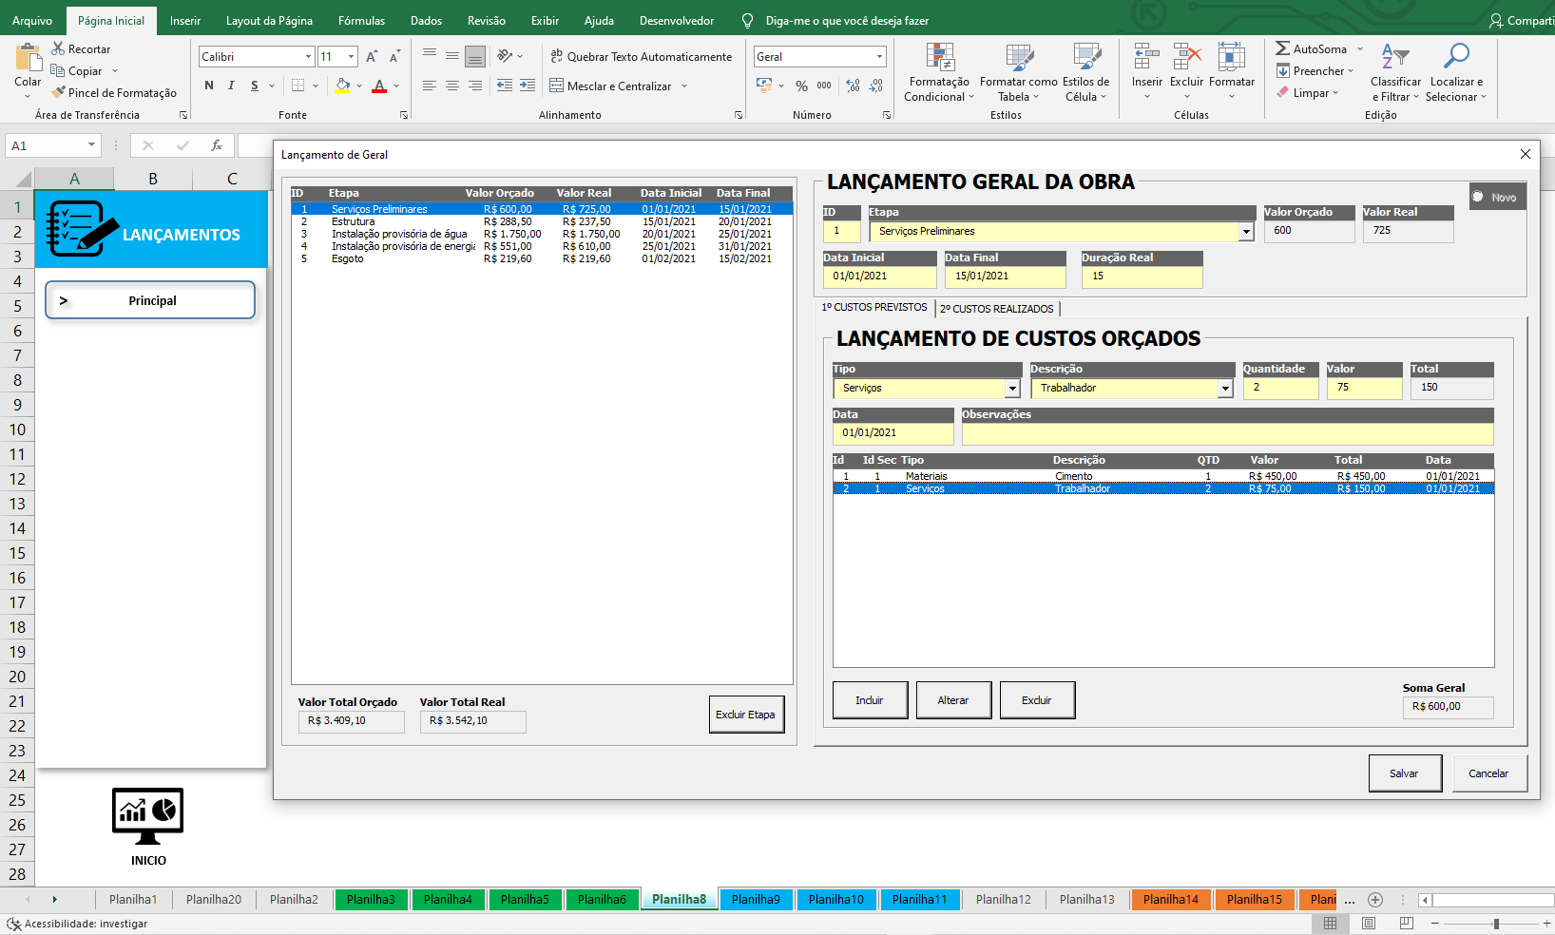Image resolution: width=1555 pixels, height=935 pixels.
Task: Click the Excluir Etapa button
Action: (746, 715)
